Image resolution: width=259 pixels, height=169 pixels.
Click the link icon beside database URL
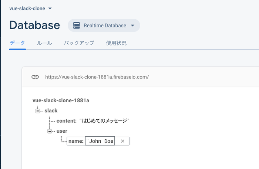(35, 77)
